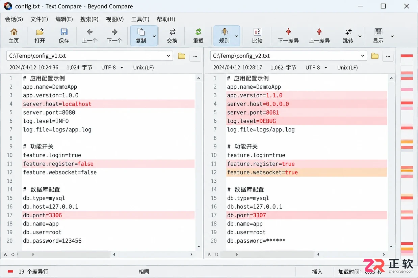Select right line log.level=DEBUG
Image resolution: width=418 pixels, height=278 pixels.
tap(307, 121)
